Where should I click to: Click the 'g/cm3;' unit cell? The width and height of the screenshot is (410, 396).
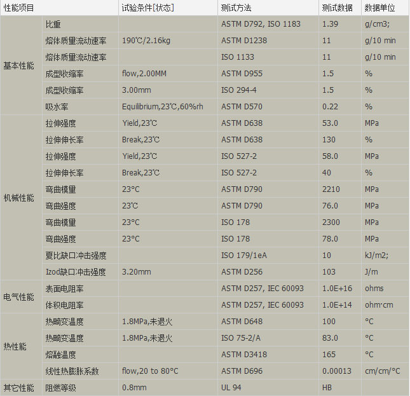point(385,24)
